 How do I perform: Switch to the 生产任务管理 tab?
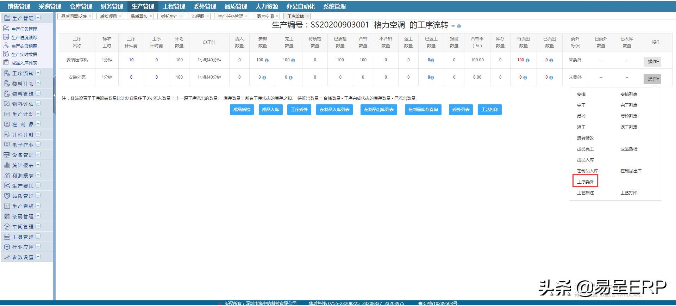[230, 17]
